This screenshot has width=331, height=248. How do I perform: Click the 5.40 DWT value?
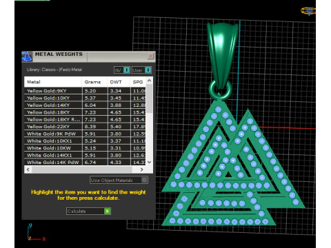(x=116, y=127)
